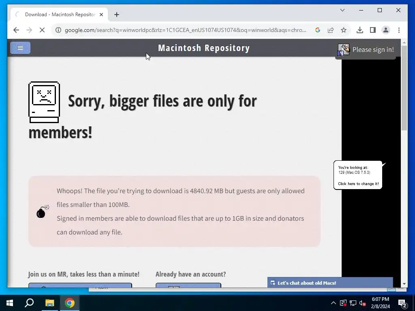Open File Explorer from the taskbar
The image size is (415, 311).
pyautogui.click(x=49, y=303)
